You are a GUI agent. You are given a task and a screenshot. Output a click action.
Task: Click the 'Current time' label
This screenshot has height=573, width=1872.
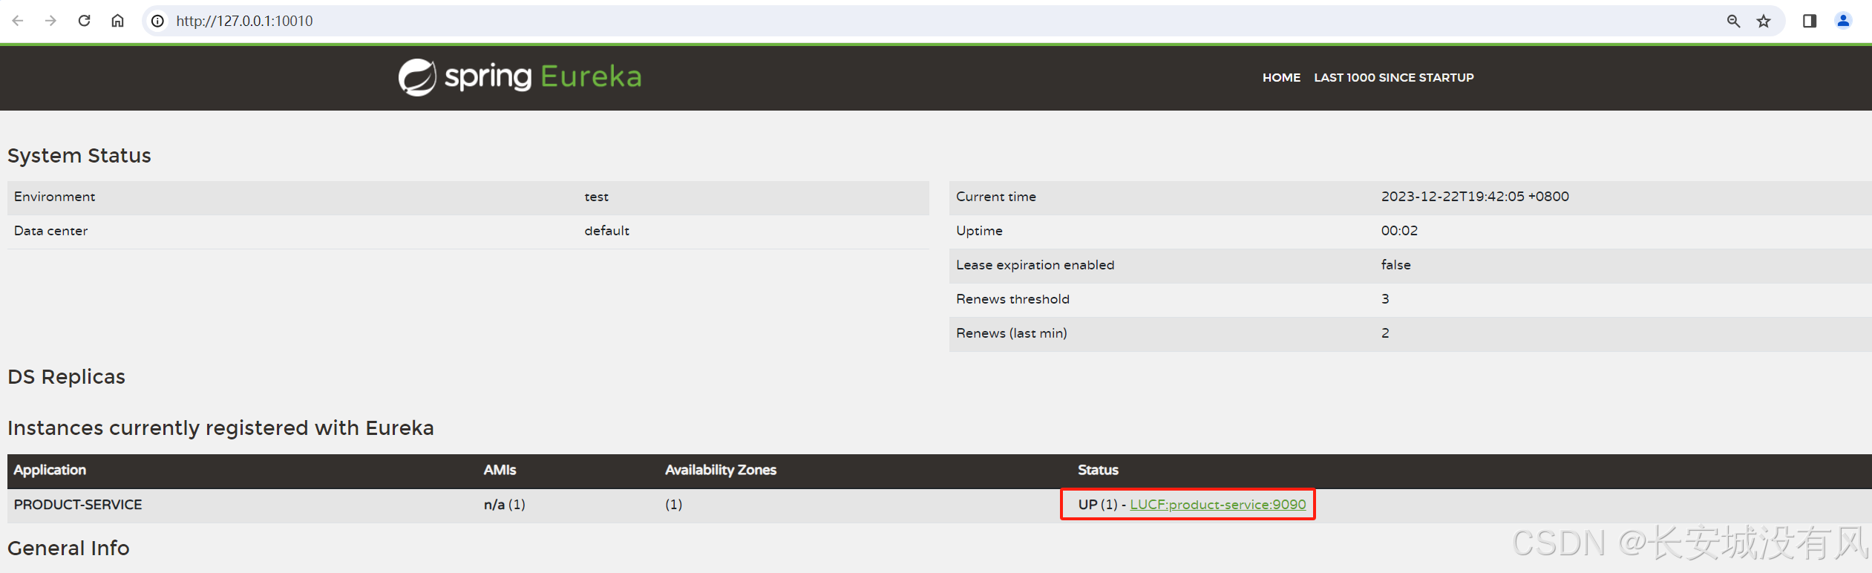tap(995, 197)
